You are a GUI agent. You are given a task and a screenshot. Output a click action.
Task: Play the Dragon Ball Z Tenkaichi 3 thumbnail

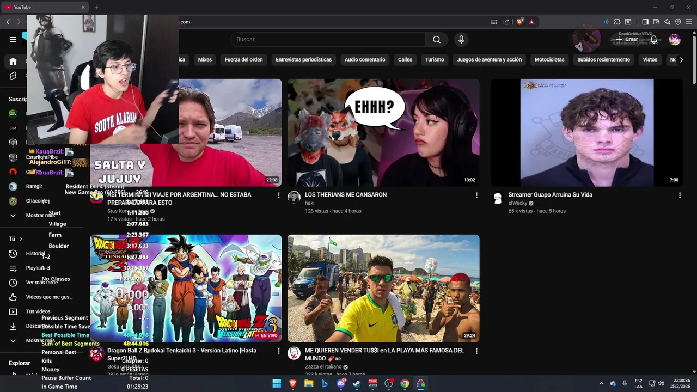(x=186, y=289)
